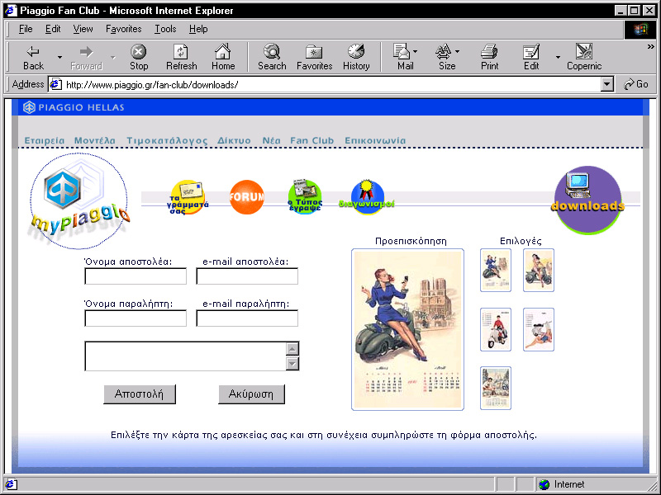Select the pin-up with yellow background thumbnail
The height and width of the screenshot is (495, 661).
(x=539, y=271)
